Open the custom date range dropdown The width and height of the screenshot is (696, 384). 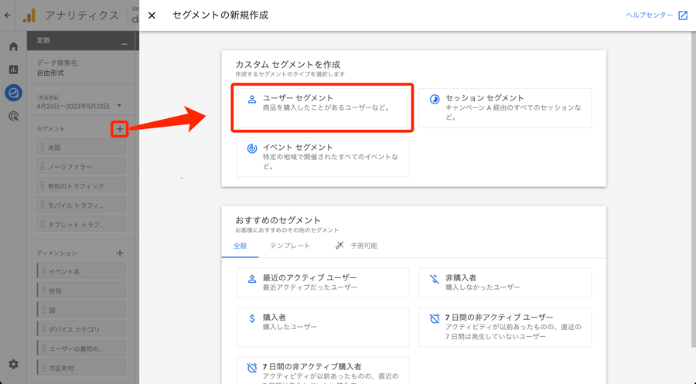pos(80,105)
